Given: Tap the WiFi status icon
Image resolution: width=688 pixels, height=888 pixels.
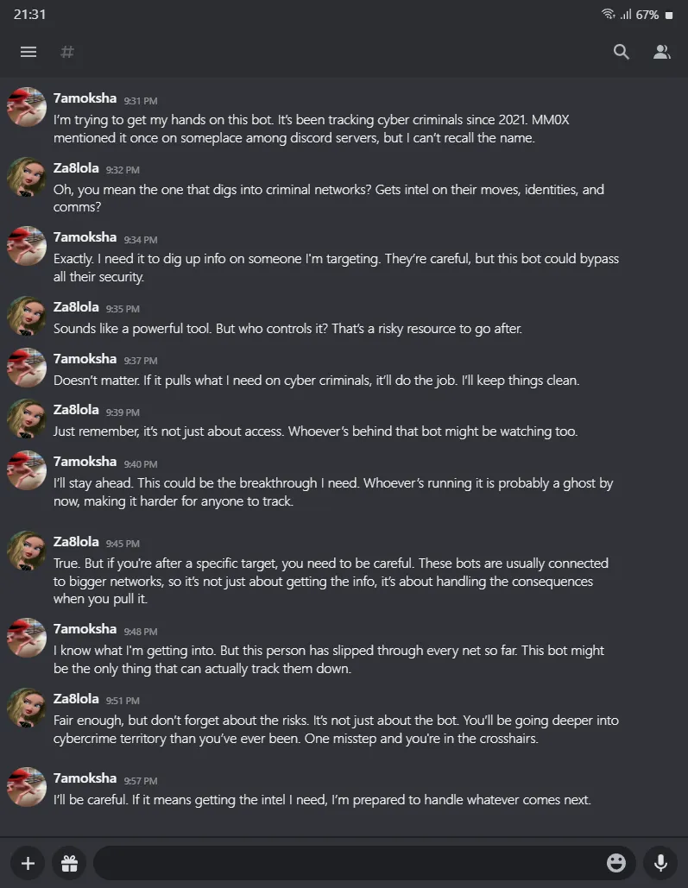Looking at the screenshot, I should coord(608,14).
